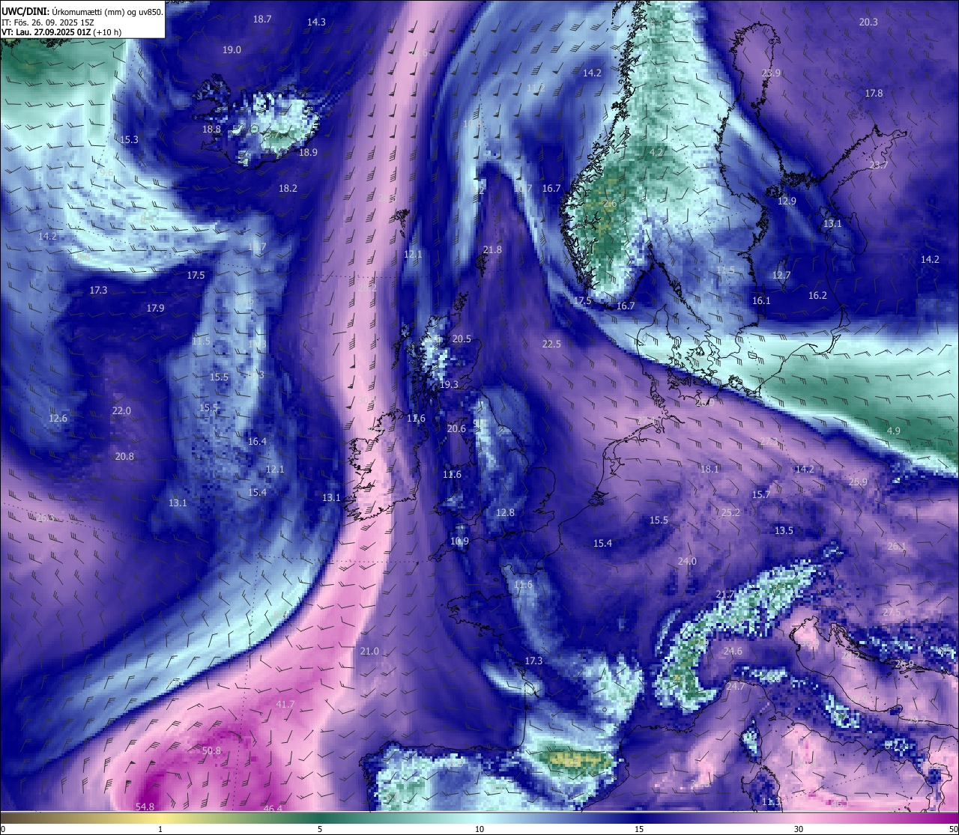
Task: Click the color scale tick label 30
Action: tap(799, 829)
